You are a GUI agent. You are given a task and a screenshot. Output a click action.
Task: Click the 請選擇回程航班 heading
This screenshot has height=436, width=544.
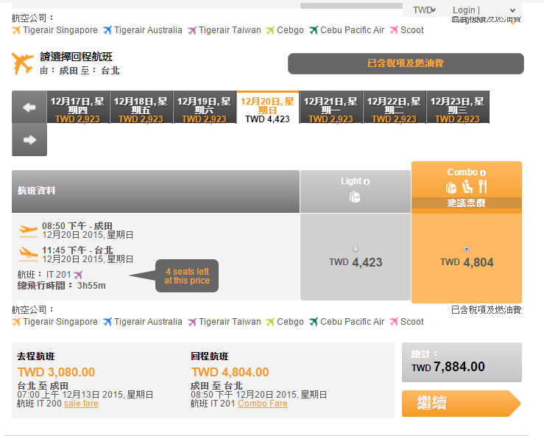pos(76,57)
